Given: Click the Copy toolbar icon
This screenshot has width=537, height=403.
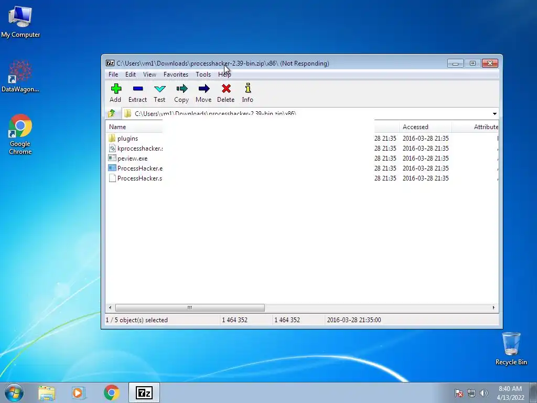Looking at the screenshot, I should 181,89.
